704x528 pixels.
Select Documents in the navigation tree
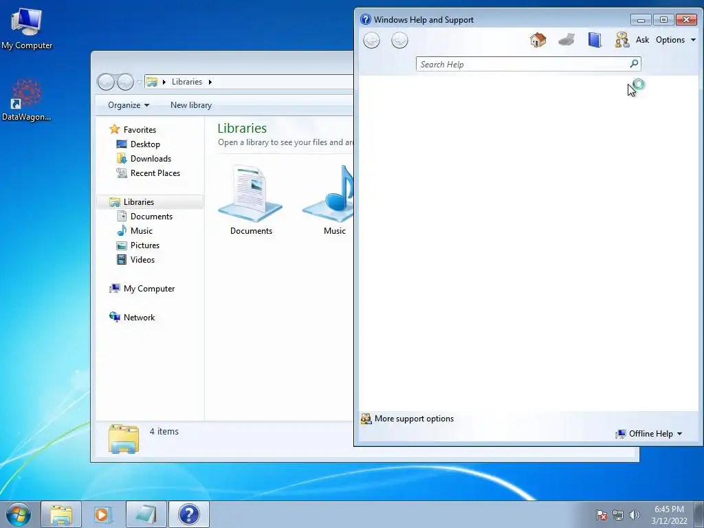[x=151, y=217]
